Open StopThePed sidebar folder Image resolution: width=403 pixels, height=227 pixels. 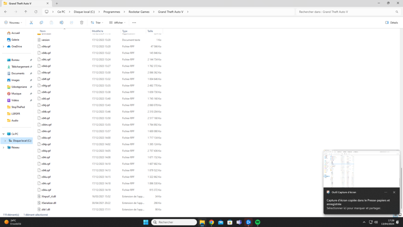18,107
